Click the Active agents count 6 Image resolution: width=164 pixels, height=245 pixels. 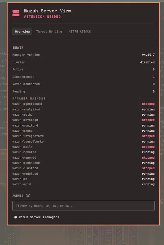[x=154, y=69]
